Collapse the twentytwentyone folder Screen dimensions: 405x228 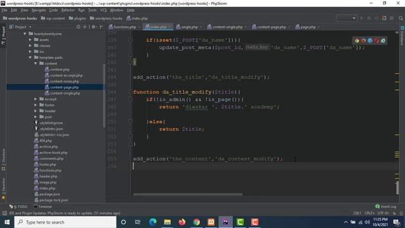pyautogui.click(x=25, y=34)
